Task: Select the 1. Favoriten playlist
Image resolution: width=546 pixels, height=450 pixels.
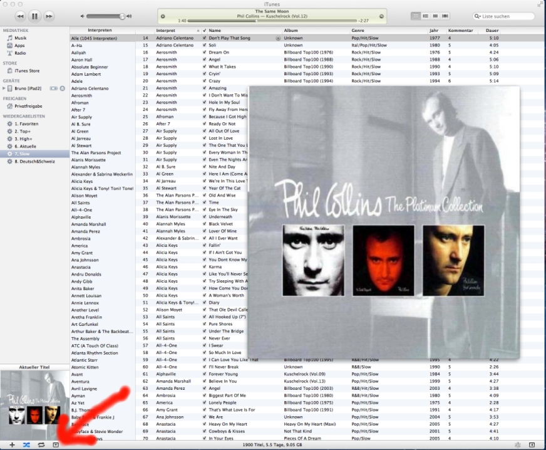Action: pos(25,124)
